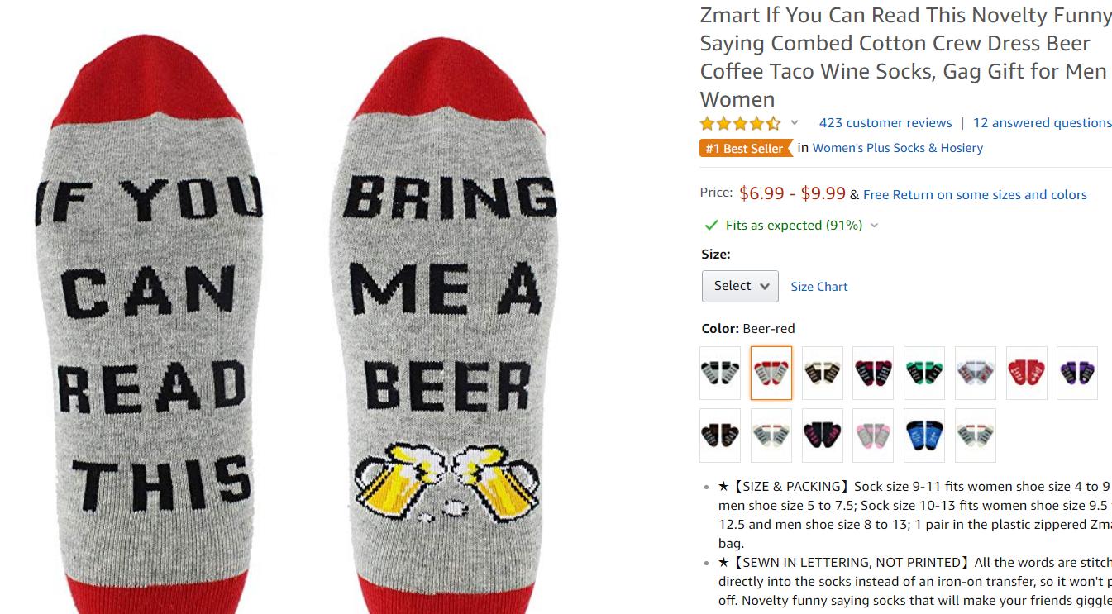Choose the pink and gray socks swatch
The height and width of the screenshot is (614, 1112).
873,435
